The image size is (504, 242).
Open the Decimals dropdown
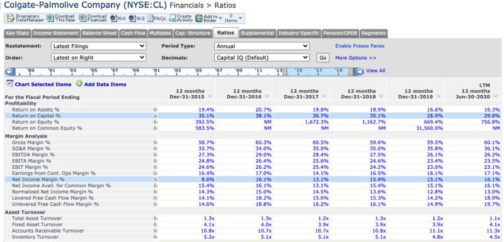click(261, 58)
